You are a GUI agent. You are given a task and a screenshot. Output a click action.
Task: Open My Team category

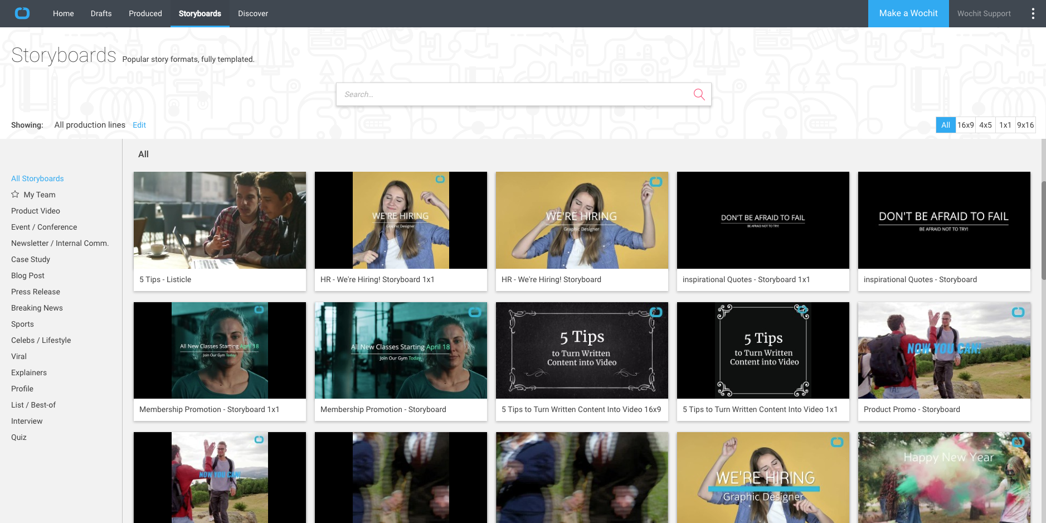(x=40, y=195)
